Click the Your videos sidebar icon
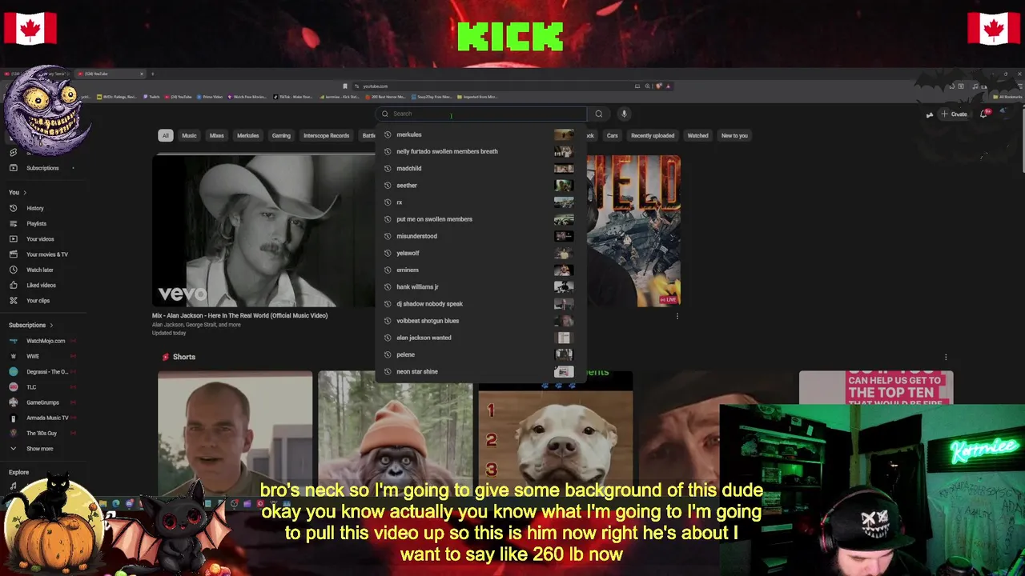 (13, 238)
